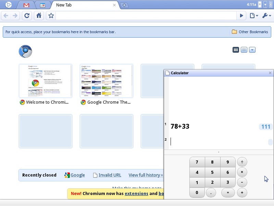
Task: Click the minus operator key
Action: tap(242, 182)
